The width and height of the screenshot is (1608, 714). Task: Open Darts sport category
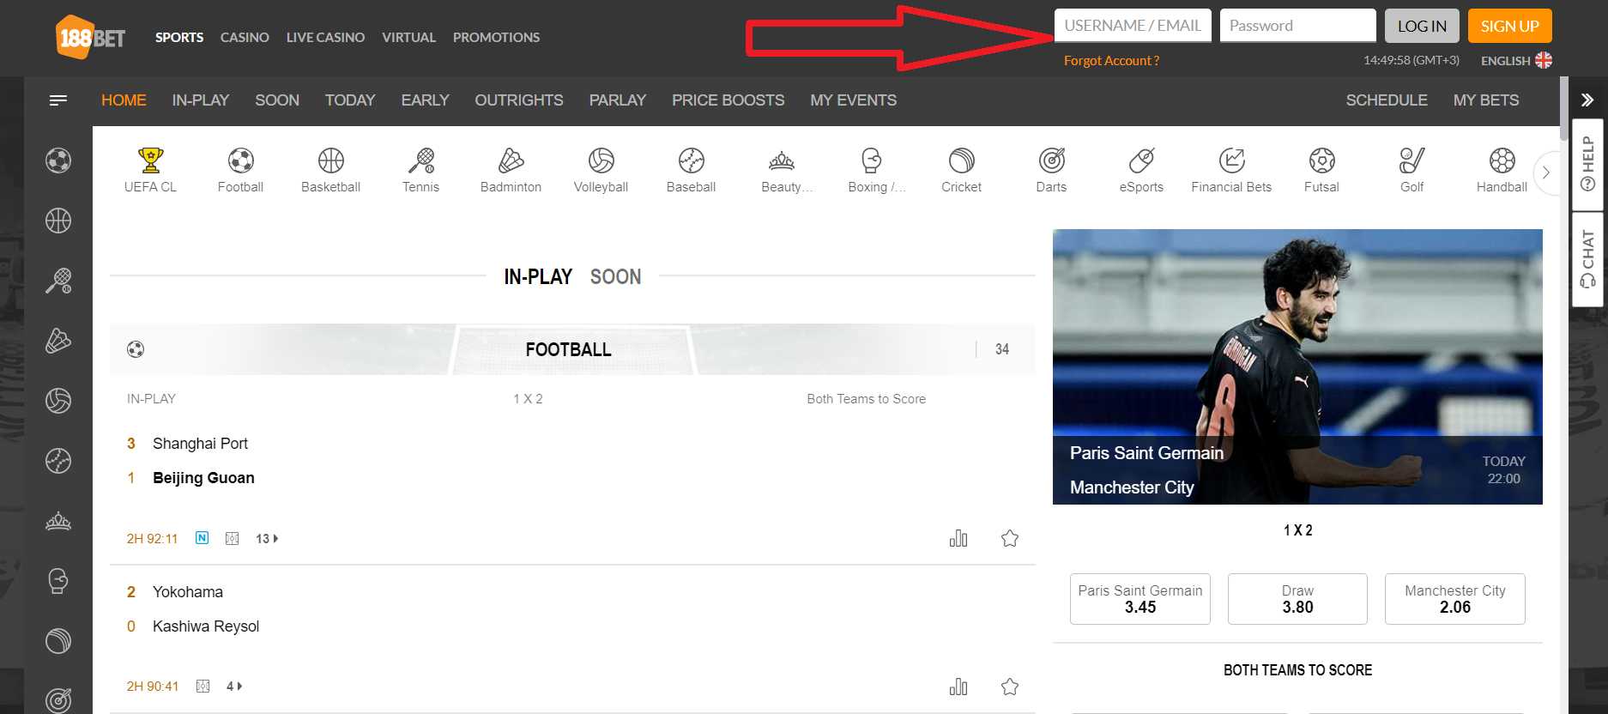click(x=1052, y=170)
